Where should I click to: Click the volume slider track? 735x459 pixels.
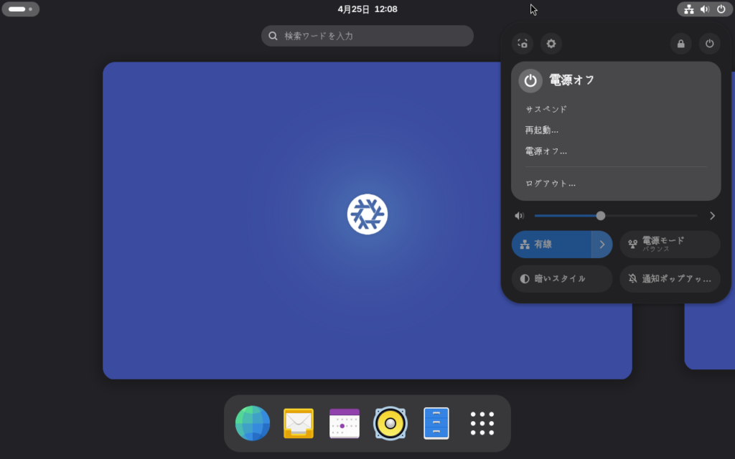(646, 216)
